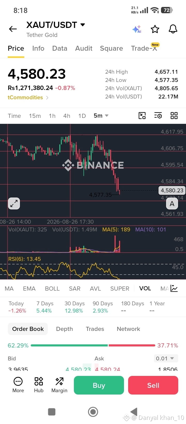The width and height of the screenshot is (186, 424).
Task: Select the 1h interval
Action: 52,116
